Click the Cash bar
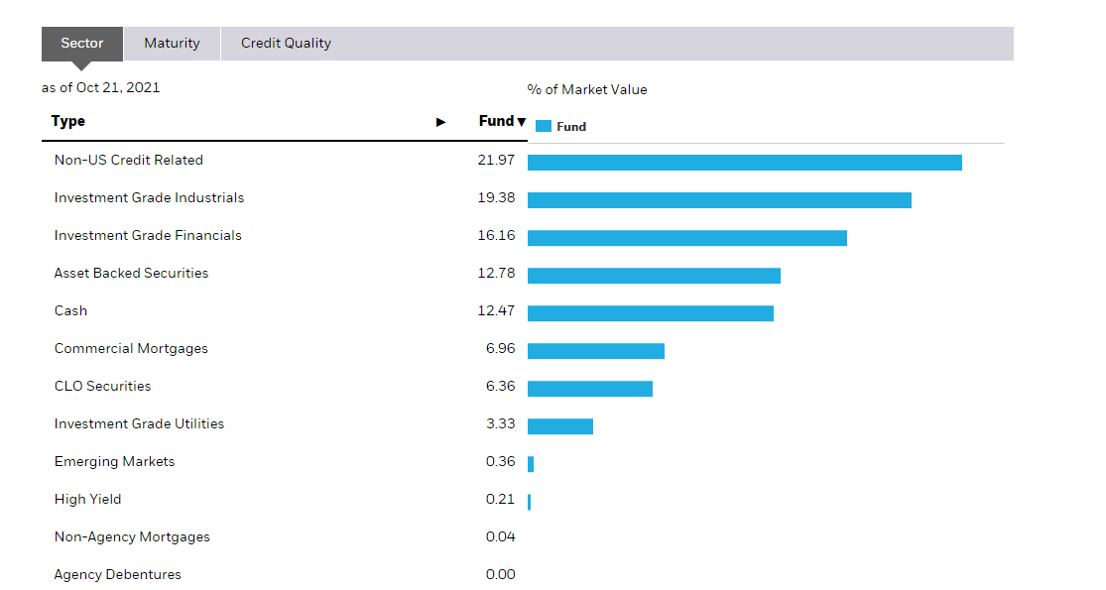This screenshot has width=1106, height=590. click(x=650, y=311)
